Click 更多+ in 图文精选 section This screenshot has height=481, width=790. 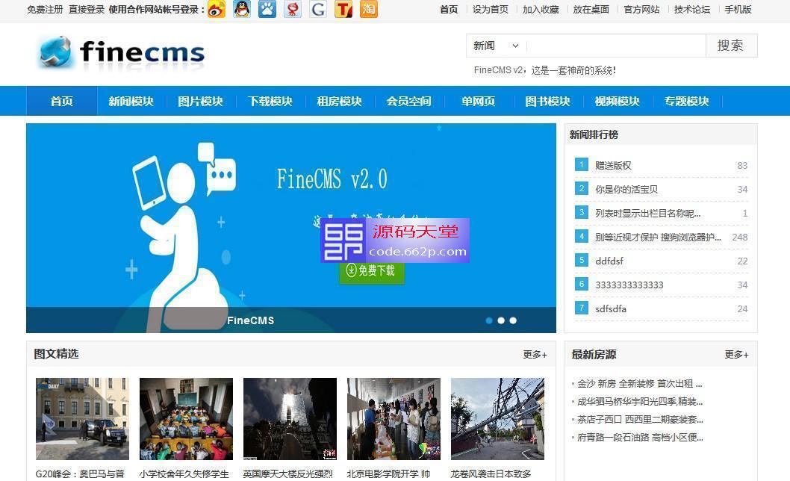click(x=535, y=355)
